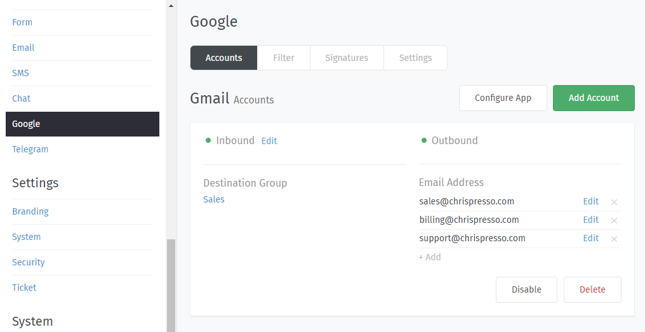
Task: Remove billing@chrispresso.com with its X icon
Action: coord(614,220)
